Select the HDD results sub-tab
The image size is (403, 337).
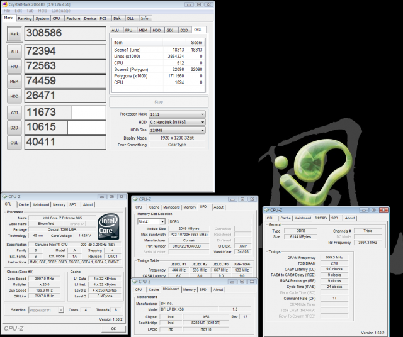coord(157,30)
